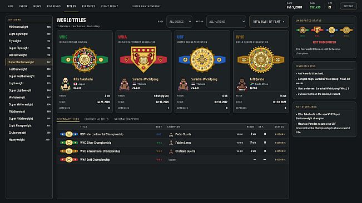The width and height of the screenshot is (362, 203).
Task: Open the Hub tab
Action: [11, 6]
